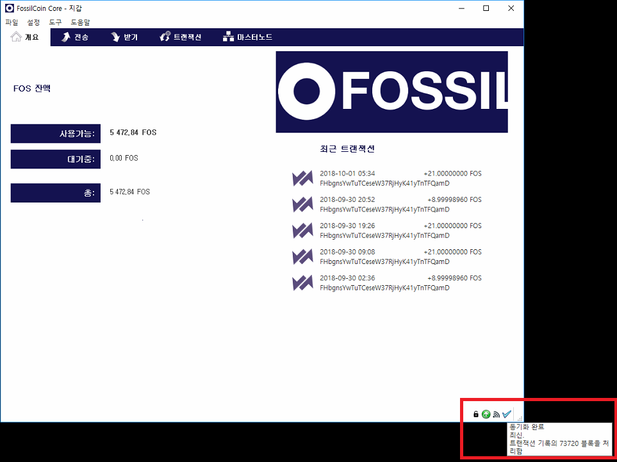Open the 도움말 menu
The height and width of the screenshot is (462, 617).
coord(80,22)
